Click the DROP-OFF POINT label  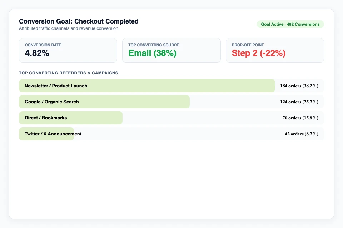point(248,45)
